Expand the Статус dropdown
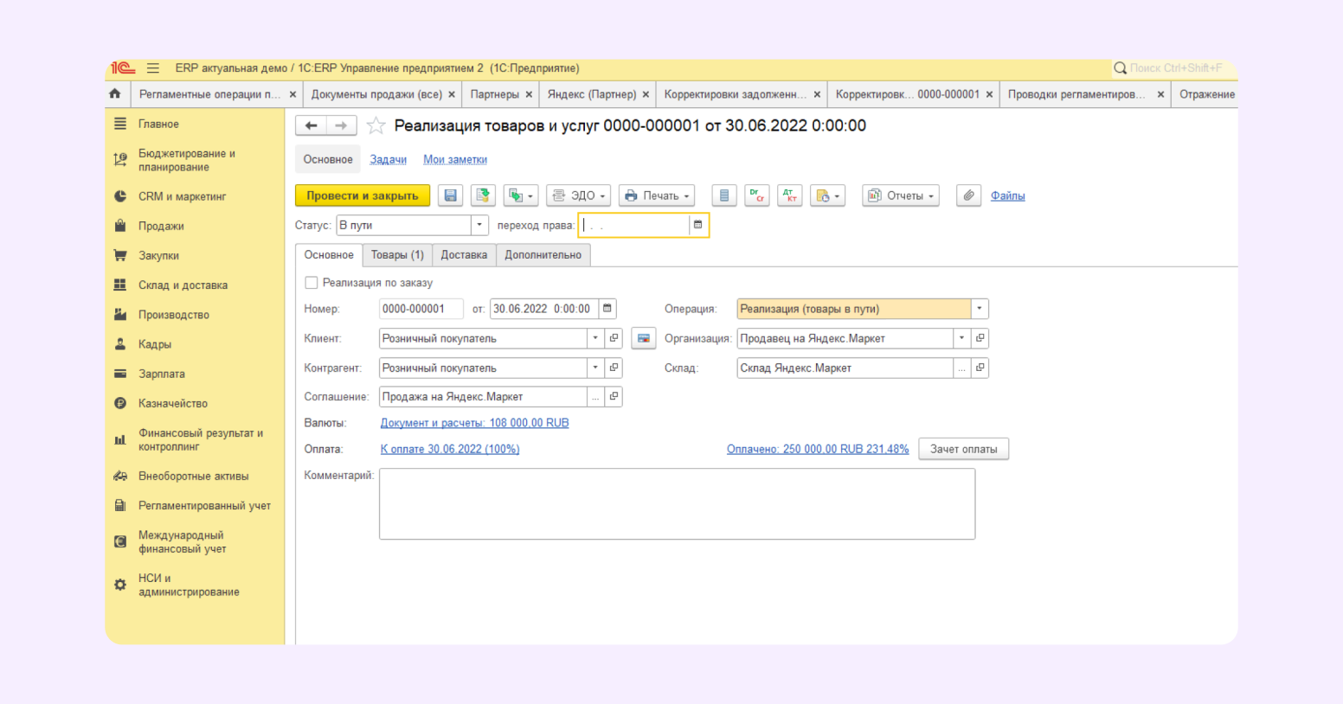The width and height of the screenshot is (1343, 704). pos(479,225)
